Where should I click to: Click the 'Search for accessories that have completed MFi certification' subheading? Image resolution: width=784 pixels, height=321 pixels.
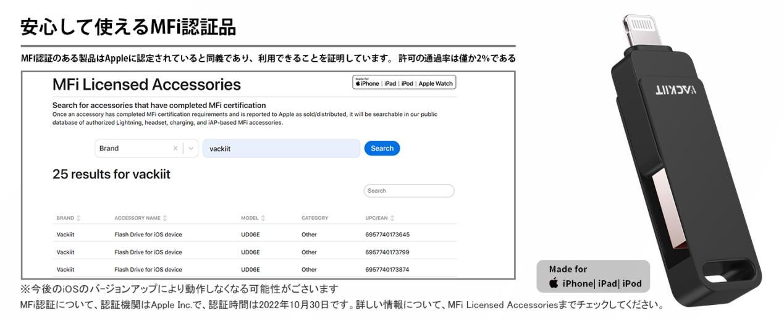[x=159, y=105]
